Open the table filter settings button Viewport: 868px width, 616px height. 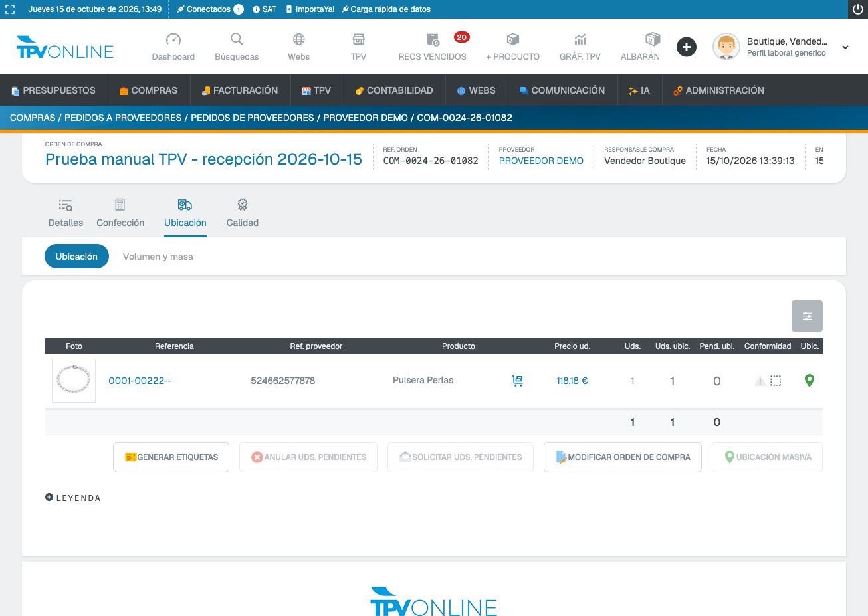(x=807, y=316)
